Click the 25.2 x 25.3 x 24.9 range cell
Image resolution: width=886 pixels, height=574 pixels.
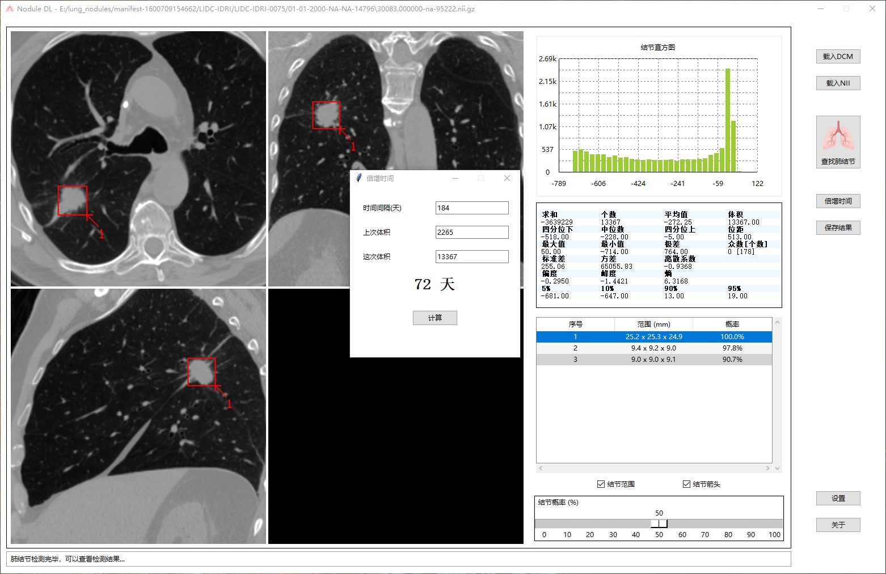click(653, 337)
